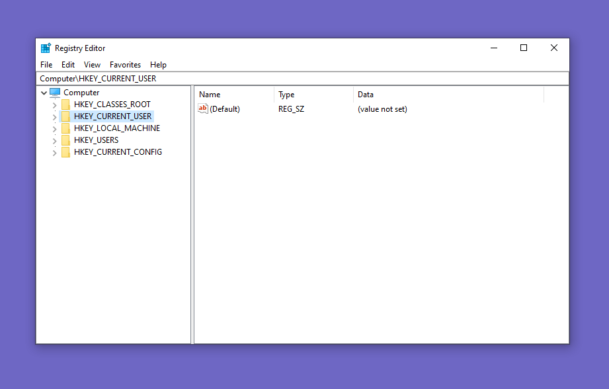Screen dimensions: 609x389
Task: Select the HKEY_USERS label
Action: [x=97, y=140]
